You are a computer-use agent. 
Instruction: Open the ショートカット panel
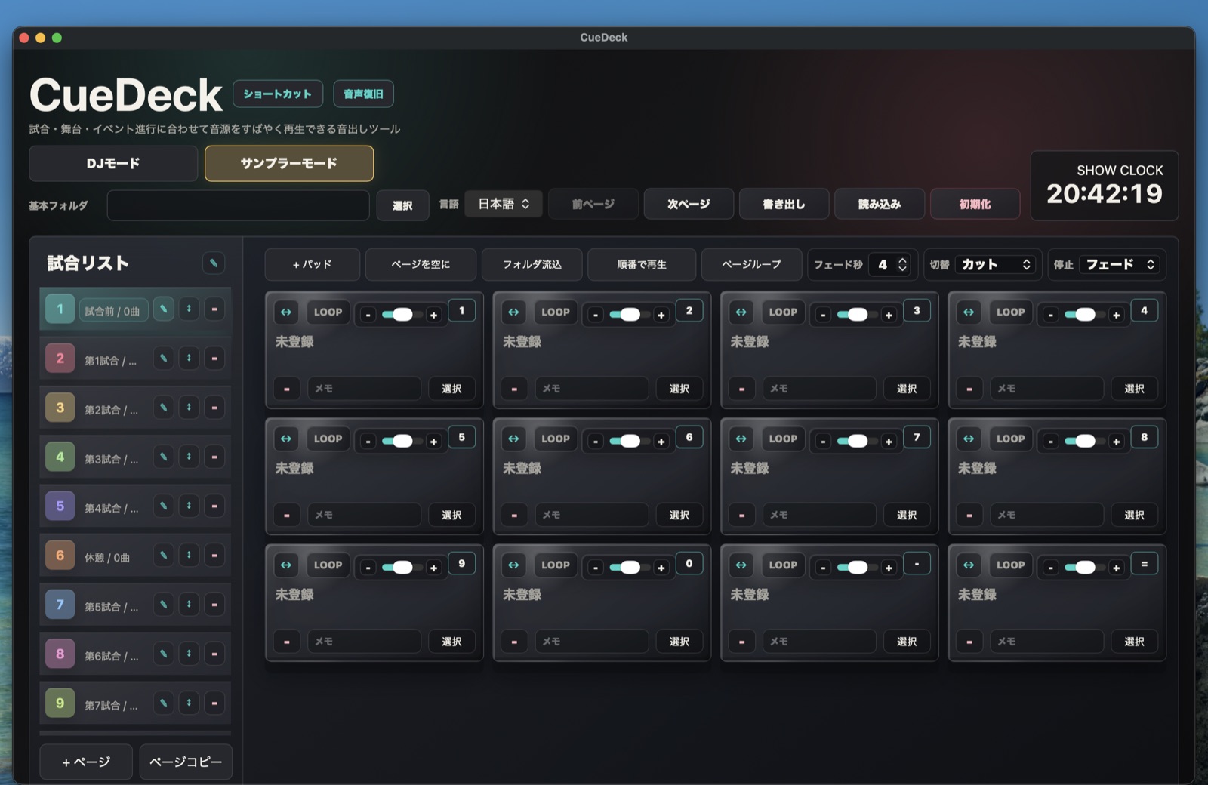coord(278,94)
